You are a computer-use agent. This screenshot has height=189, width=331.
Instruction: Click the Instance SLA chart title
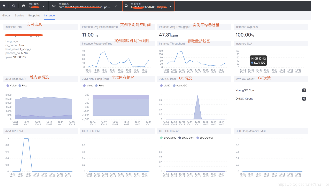click(x=244, y=44)
